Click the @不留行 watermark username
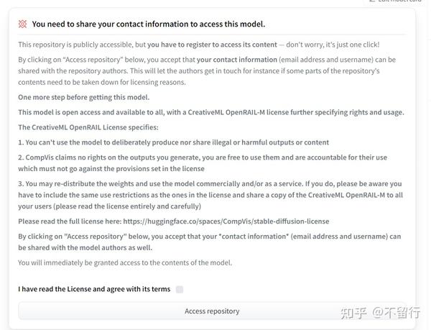 pos(396,313)
